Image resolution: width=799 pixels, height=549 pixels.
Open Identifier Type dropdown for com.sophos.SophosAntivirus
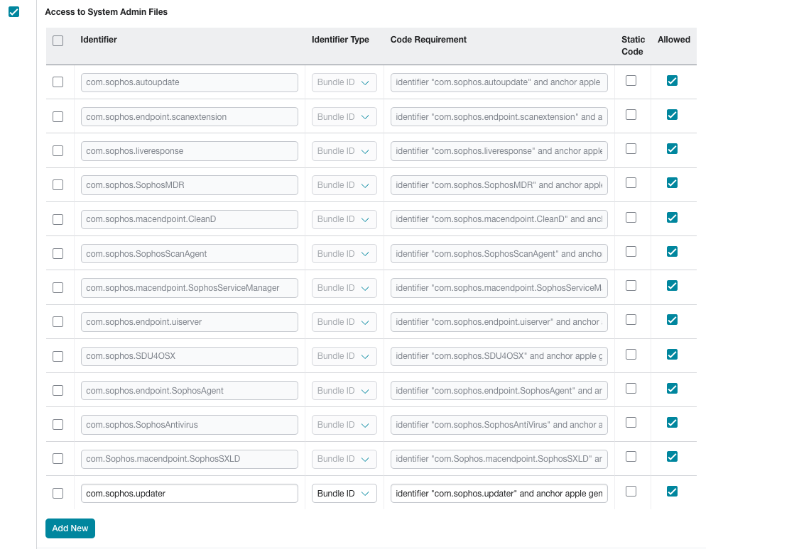(344, 425)
